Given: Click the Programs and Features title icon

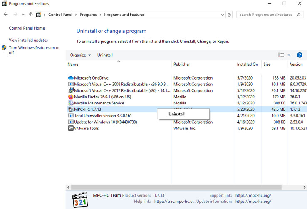Looking at the screenshot, I should tap(4, 3).
